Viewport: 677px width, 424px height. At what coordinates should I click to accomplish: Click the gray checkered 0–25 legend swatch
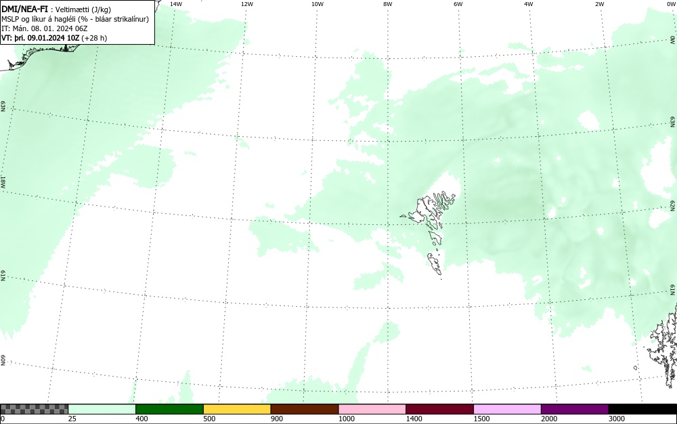(34, 409)
